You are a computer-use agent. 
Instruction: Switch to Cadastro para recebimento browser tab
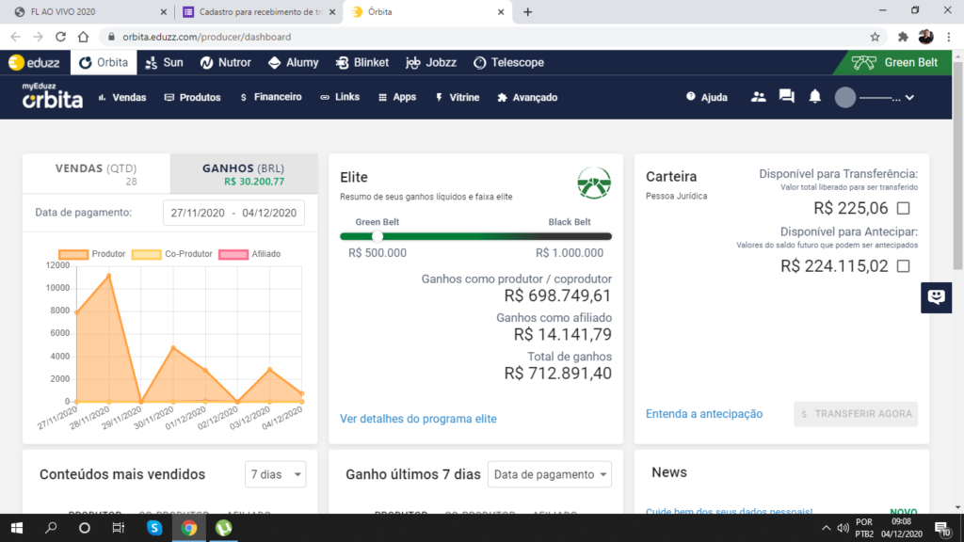click(x=259, y=11)
